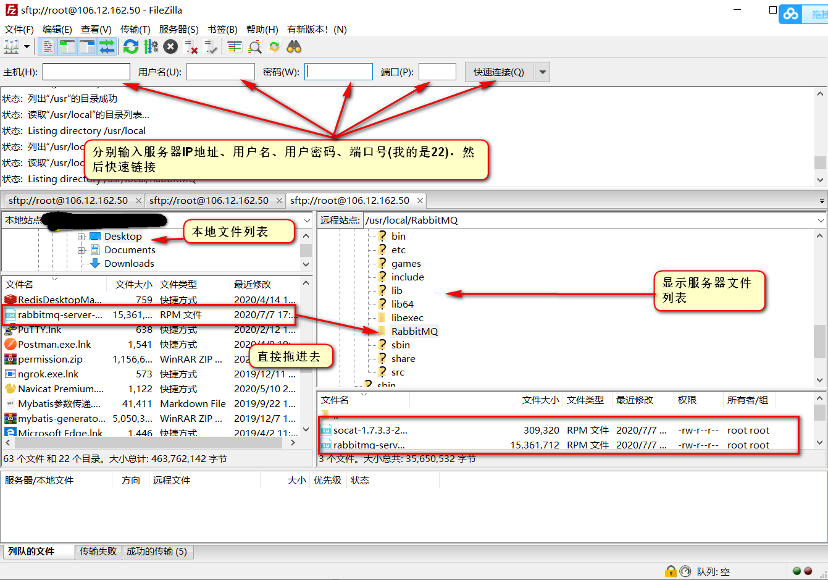Open the local site path dropdown
828x580 pixels.
coord(307,221)
